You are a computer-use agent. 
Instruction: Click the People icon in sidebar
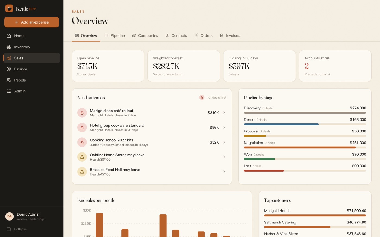[9, 80]
